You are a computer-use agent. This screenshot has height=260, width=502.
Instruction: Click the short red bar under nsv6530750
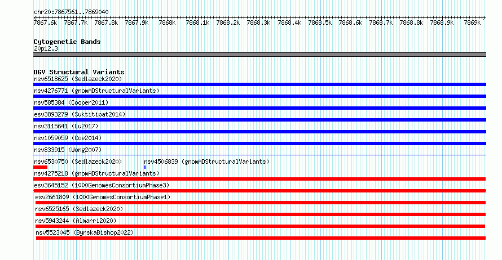41,167
